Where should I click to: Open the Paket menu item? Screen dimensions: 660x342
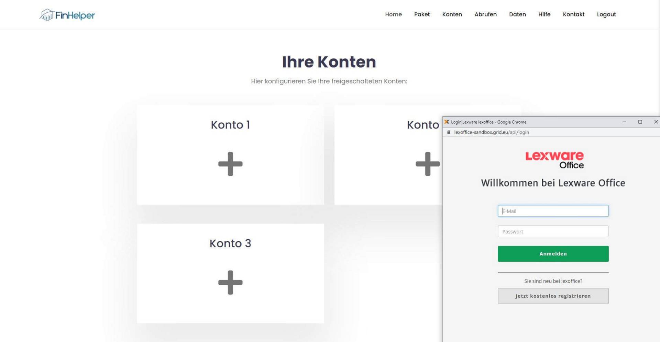point(422,14)
